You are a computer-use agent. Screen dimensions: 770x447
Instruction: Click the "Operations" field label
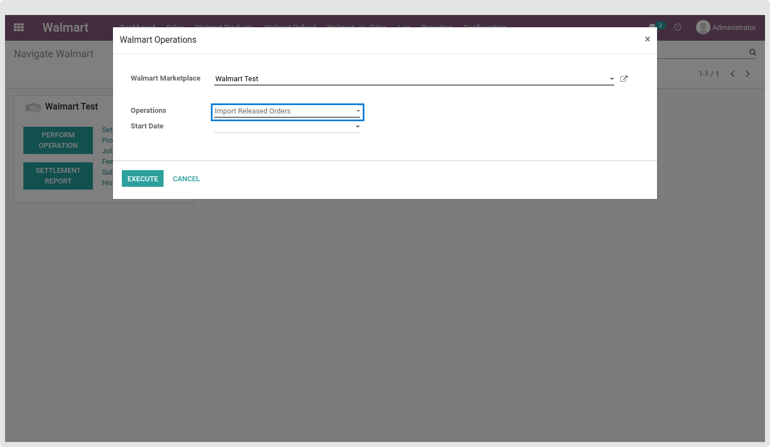click(149, 111)
